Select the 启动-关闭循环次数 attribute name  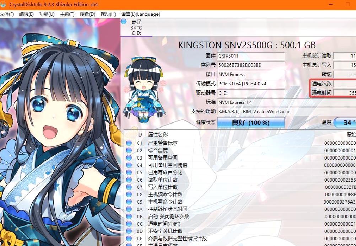[x=168, y=216]
